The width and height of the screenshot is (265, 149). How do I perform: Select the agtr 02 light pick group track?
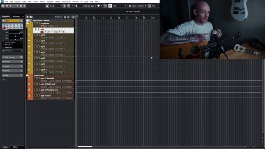point(53,85)
